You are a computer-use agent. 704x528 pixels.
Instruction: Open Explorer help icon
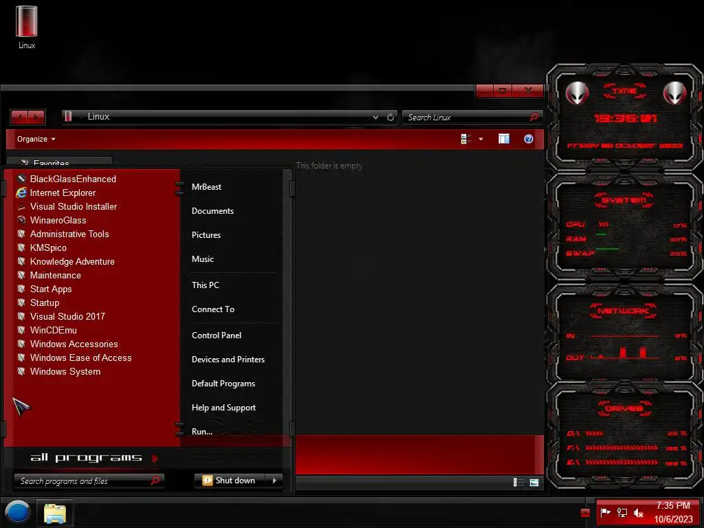529,139
